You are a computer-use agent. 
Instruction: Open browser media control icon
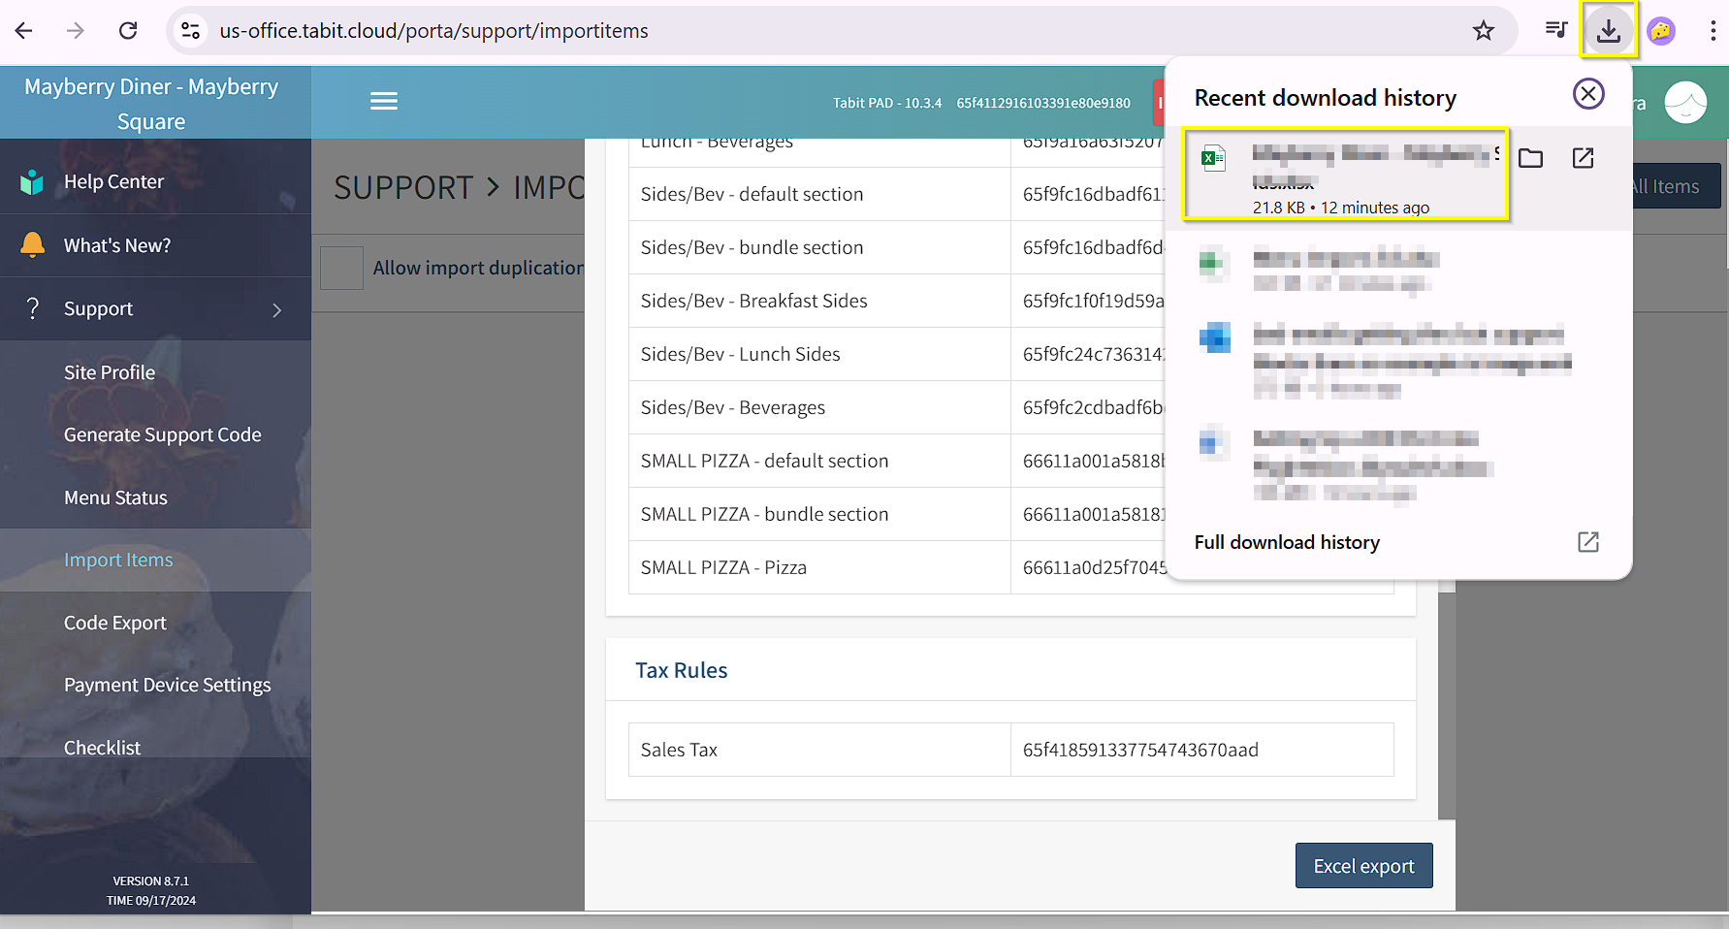pos(1555,31)
